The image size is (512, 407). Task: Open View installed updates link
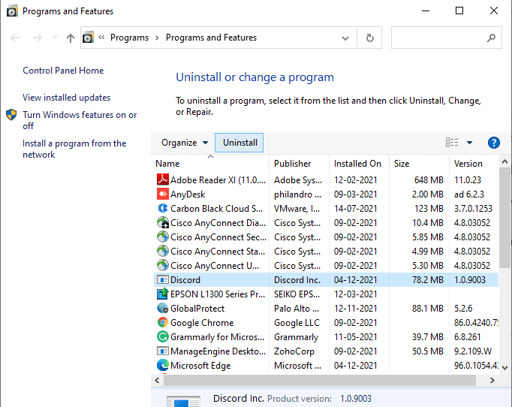tap(66, 98)
